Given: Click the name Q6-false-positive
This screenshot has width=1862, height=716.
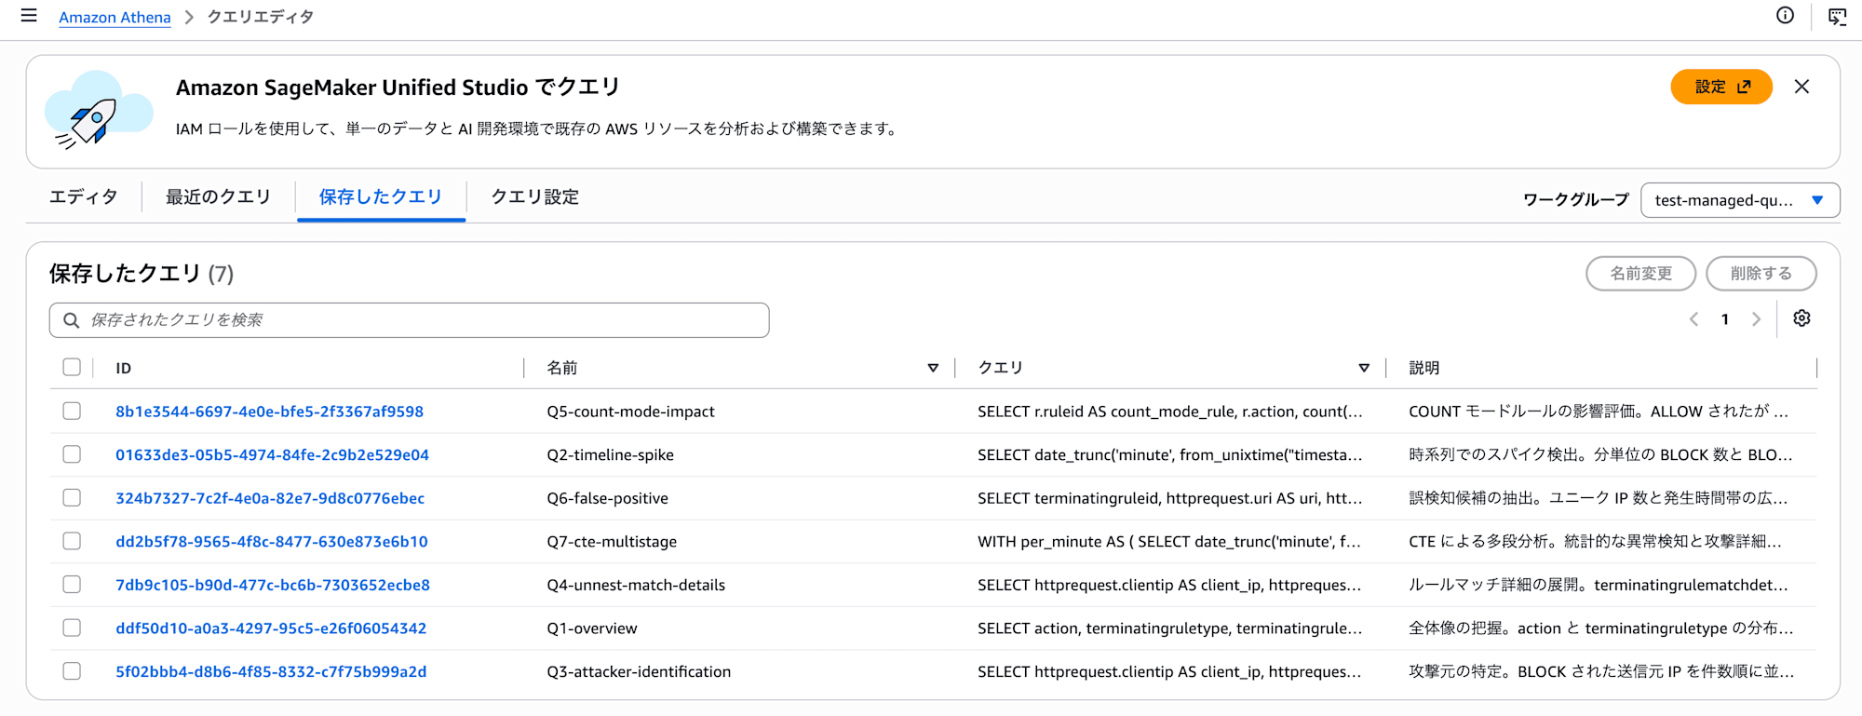Looking at the screenshot, I should tap(607, 498).
